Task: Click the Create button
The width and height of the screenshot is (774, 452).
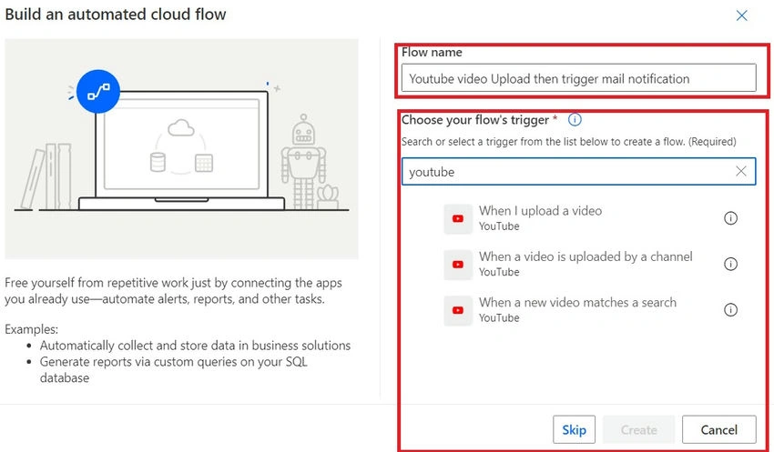Action: coord(638,429)
